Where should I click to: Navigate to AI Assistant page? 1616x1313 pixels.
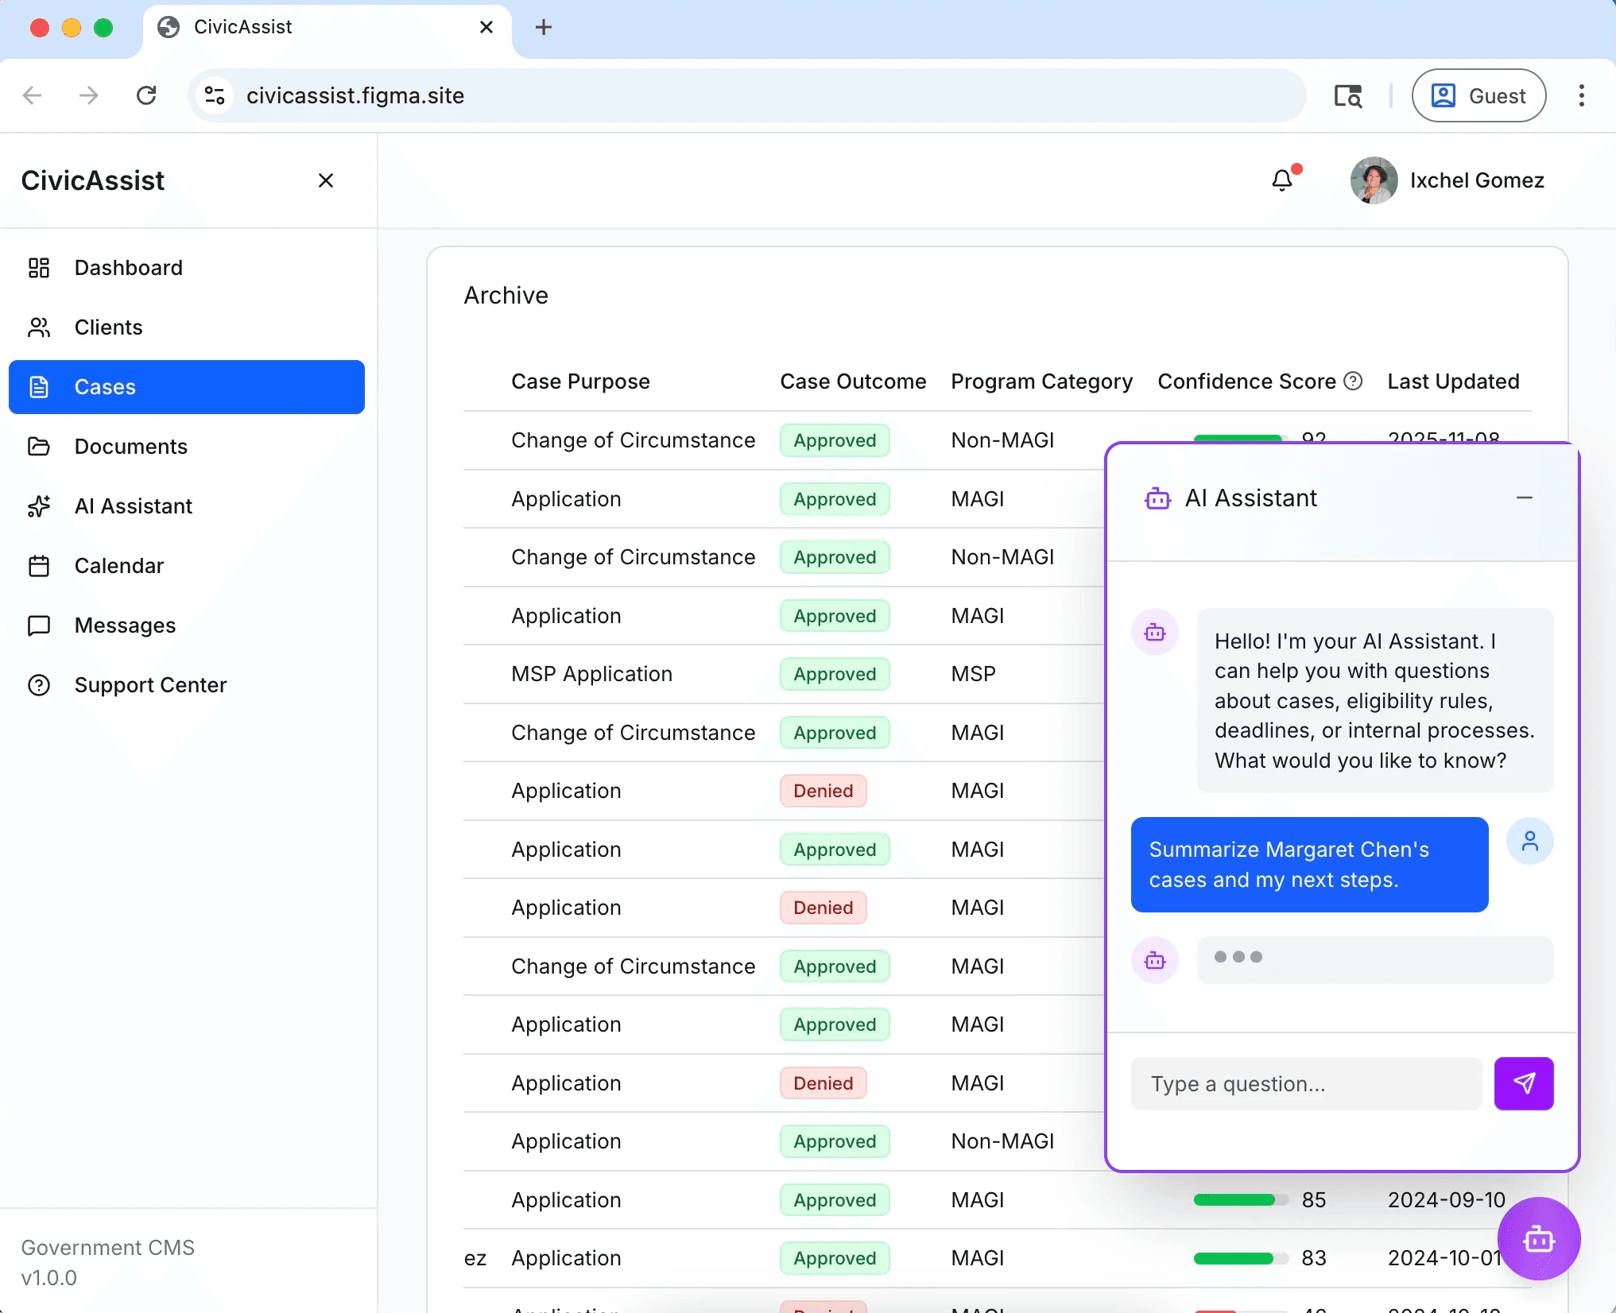tap(133, 506)
